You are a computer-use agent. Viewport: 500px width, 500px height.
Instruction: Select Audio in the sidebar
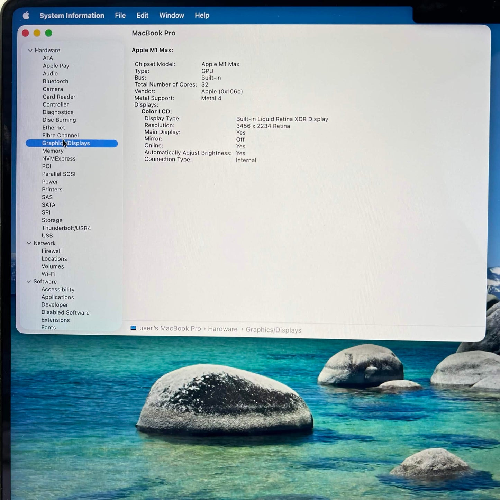50,73
